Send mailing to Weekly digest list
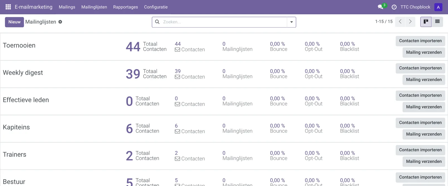The height and width of the screenshot is (186, 448). pyautogui.click(x=424, y=80)
